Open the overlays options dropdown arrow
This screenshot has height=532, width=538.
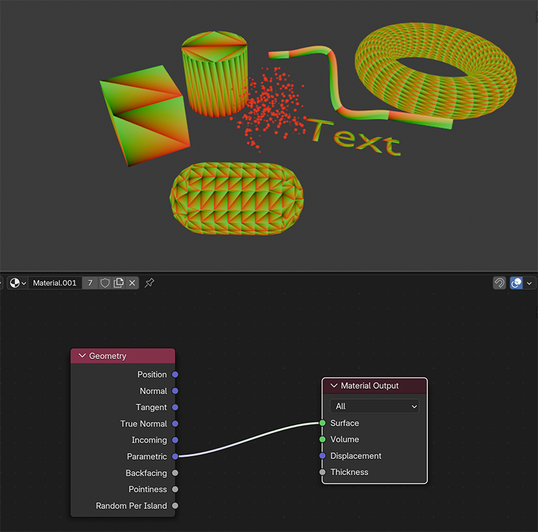pos(529,283)
